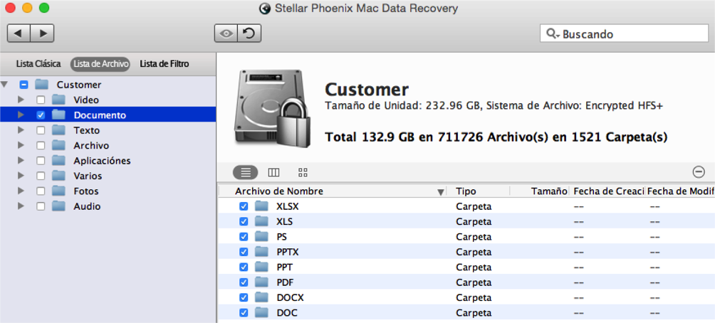Image resolution: width=715 pixels, height=323 pixels.
Task: Click the back navigation arrow button
Action: click(x=19, y=33)
